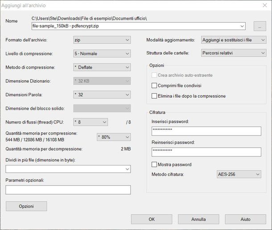Open CPU thread count dropdown
Screen dimensions: 272x230
(x=91, y=122)
